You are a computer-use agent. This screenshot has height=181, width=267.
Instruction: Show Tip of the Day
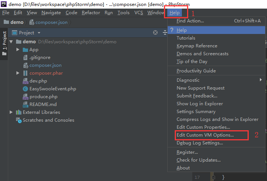point(216,62)
